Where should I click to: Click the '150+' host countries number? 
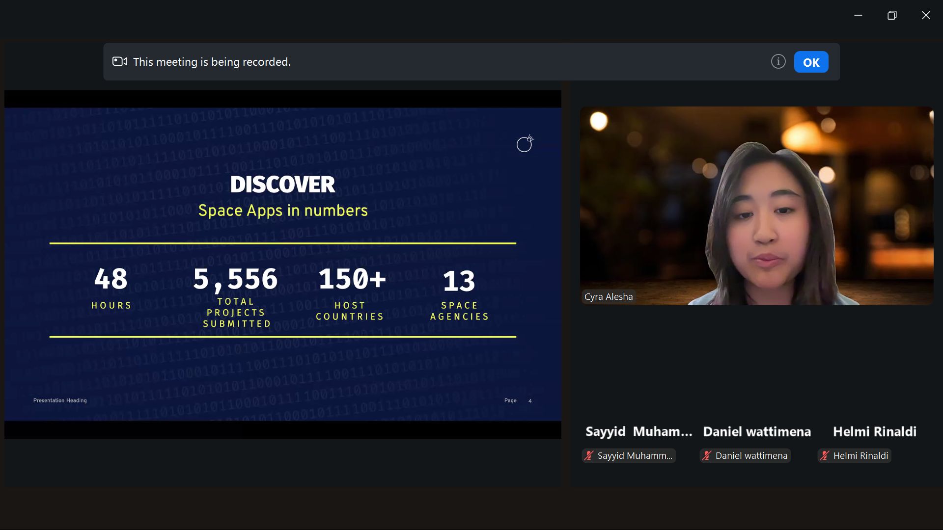(x=352, y=279)
